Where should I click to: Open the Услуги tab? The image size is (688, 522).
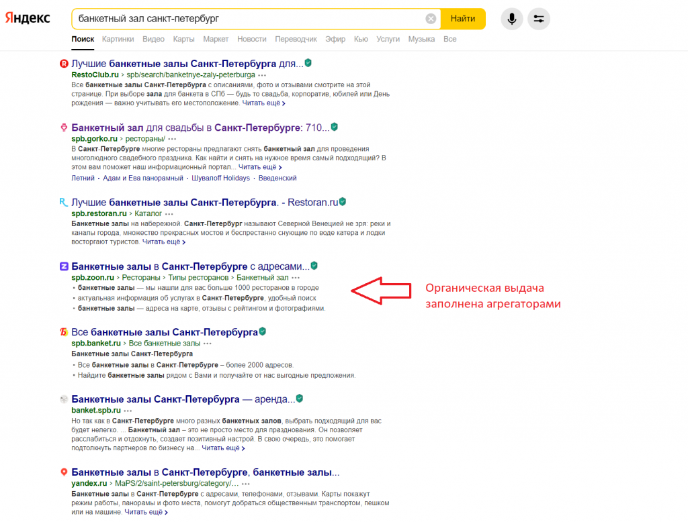tap(388, 39)
